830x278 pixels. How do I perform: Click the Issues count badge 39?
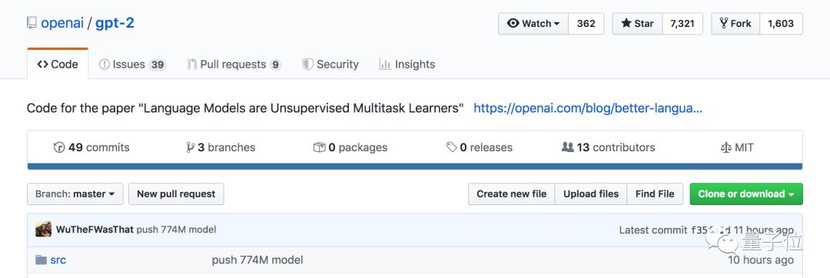pyautogui.click(x=158, y=65)
